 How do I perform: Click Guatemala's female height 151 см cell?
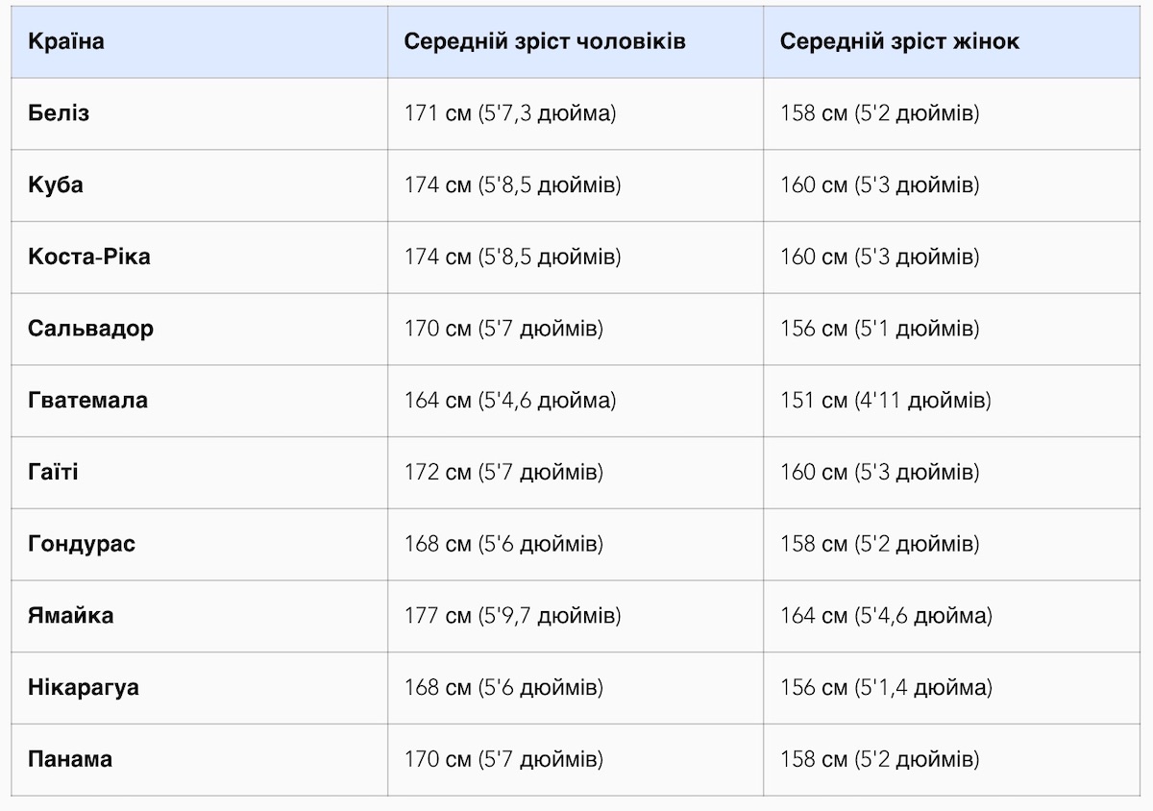tap(886, 401)
